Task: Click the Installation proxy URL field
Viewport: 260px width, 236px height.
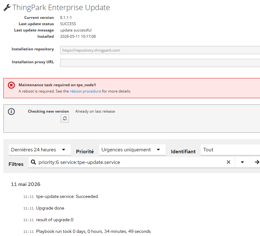Action: (x=160, y=63)
